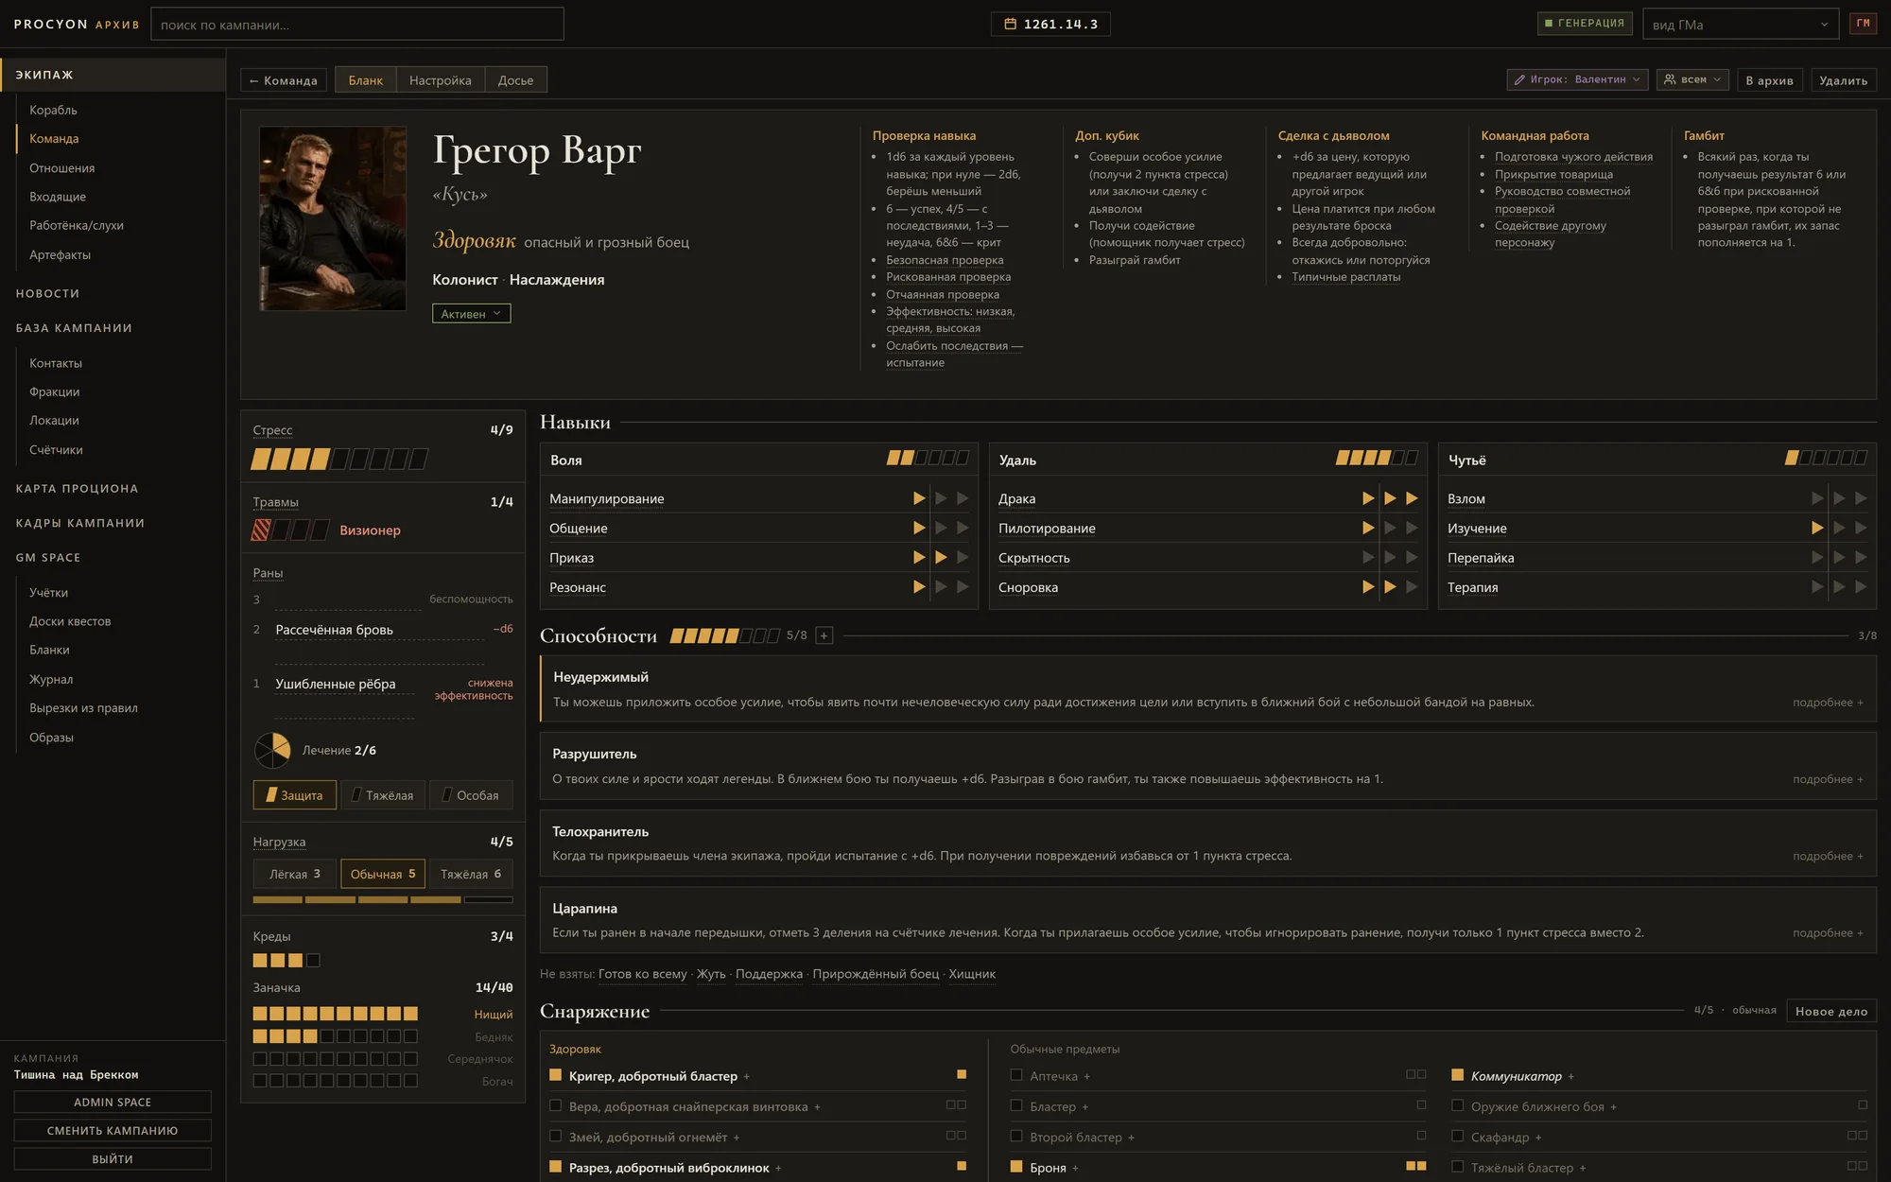Click подробнее link for Разрушитель ability

tap(1828, 779)
